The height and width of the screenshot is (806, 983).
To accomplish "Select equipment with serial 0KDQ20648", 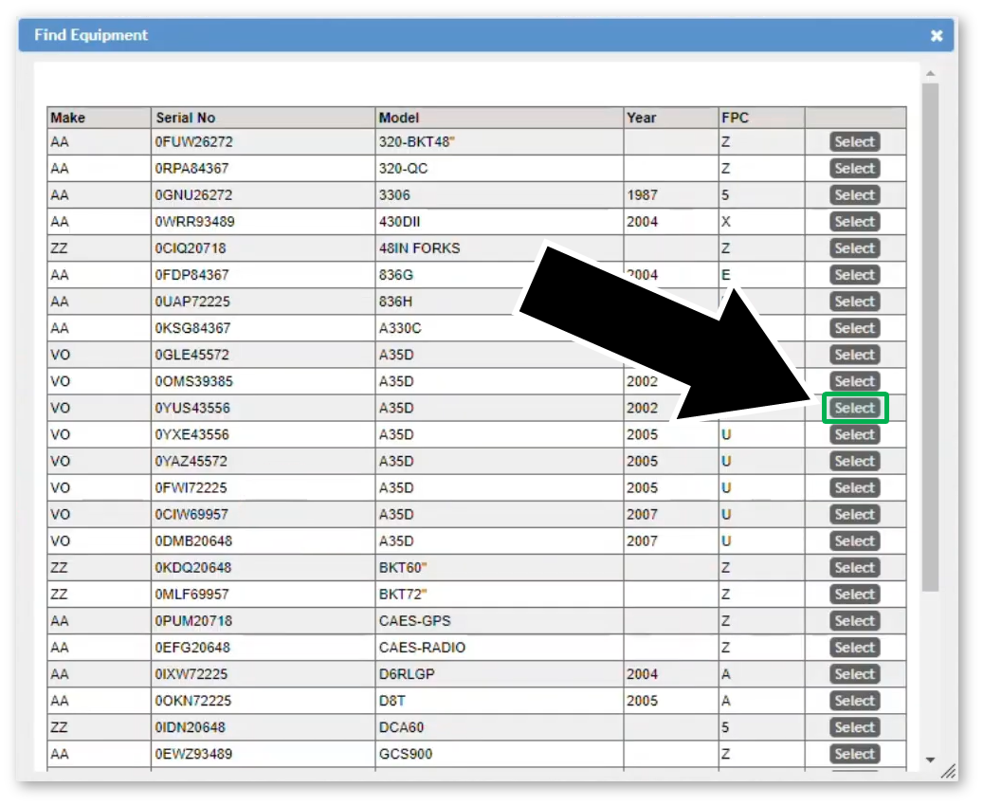I will (x=854, y=568).
